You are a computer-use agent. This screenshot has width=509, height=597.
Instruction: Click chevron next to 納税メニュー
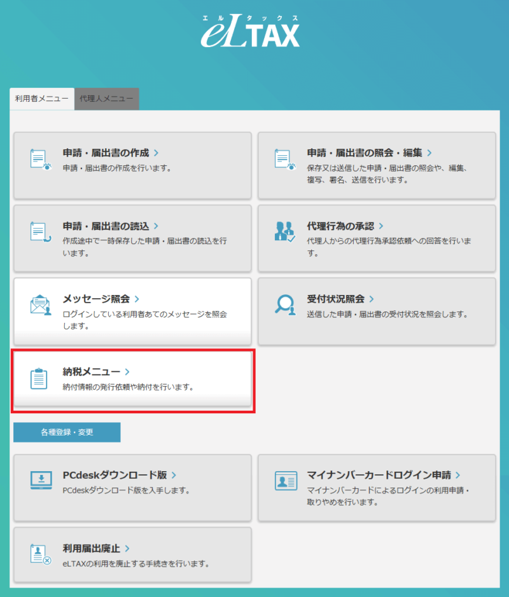pos(127,372)
